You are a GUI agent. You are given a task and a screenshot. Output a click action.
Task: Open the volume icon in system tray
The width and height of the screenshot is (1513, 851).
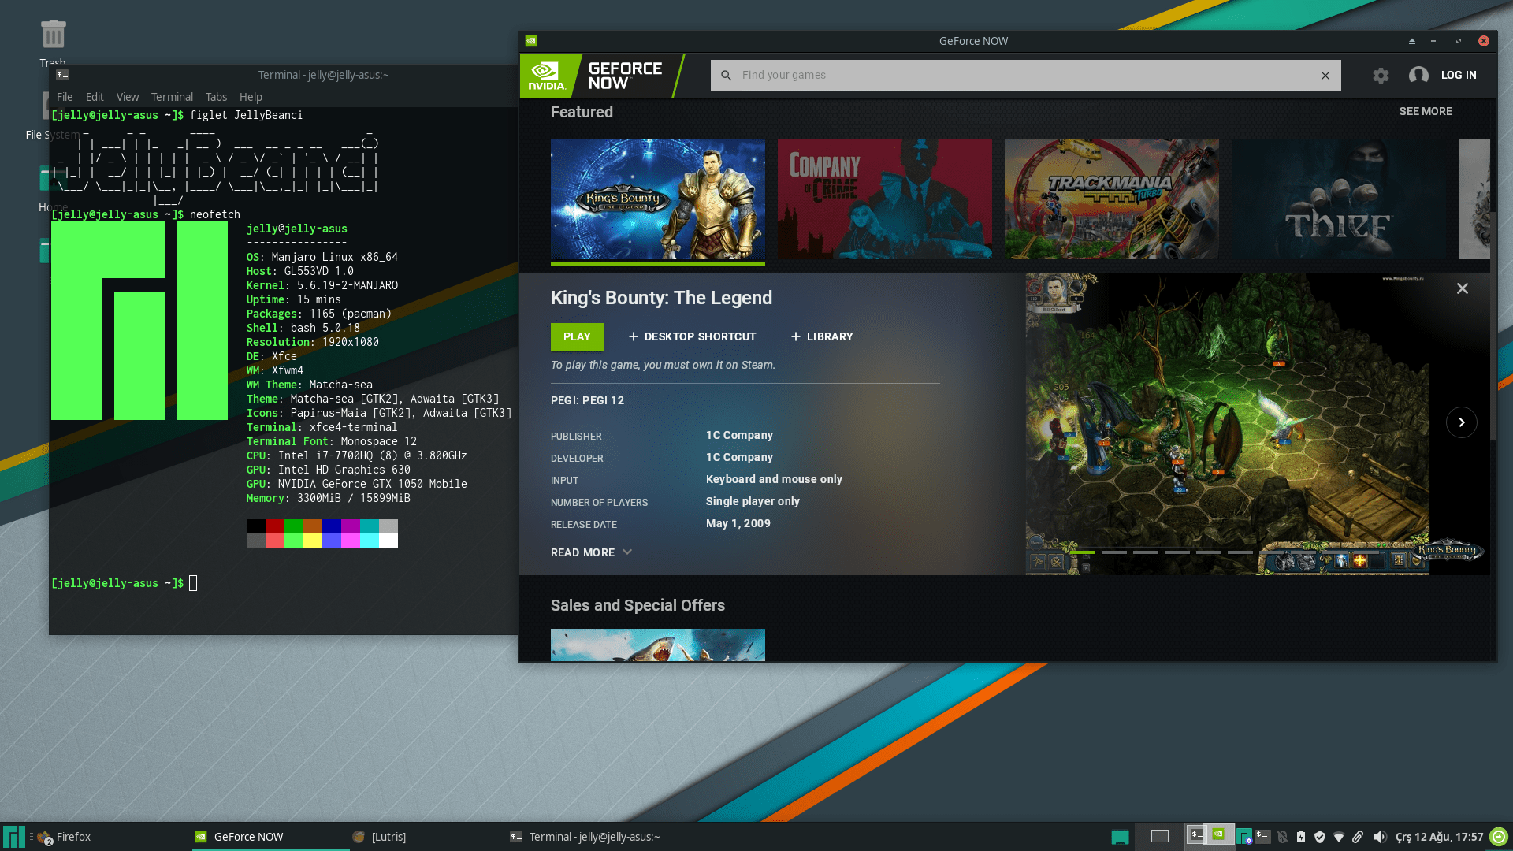coord(1379,837)
